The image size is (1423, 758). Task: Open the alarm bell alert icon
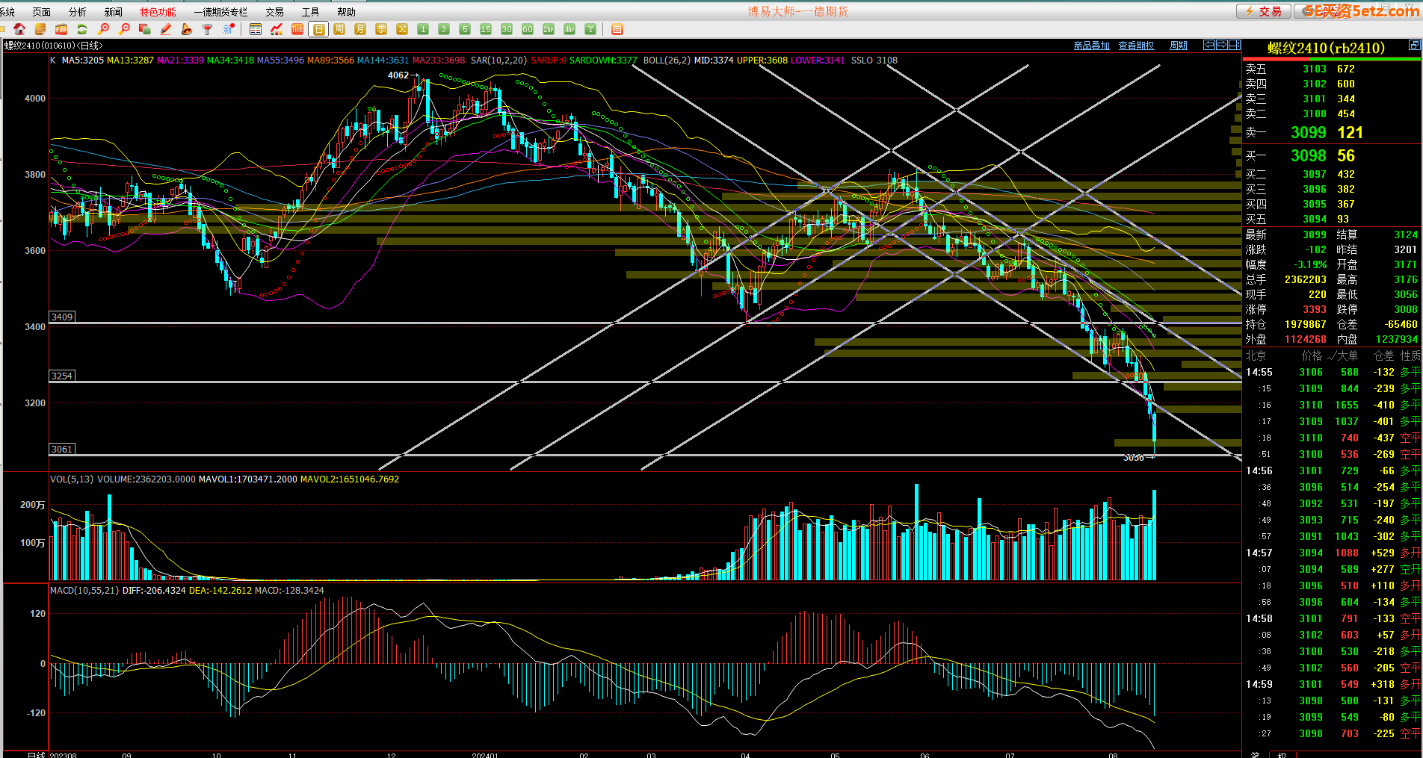coord(187,29)
